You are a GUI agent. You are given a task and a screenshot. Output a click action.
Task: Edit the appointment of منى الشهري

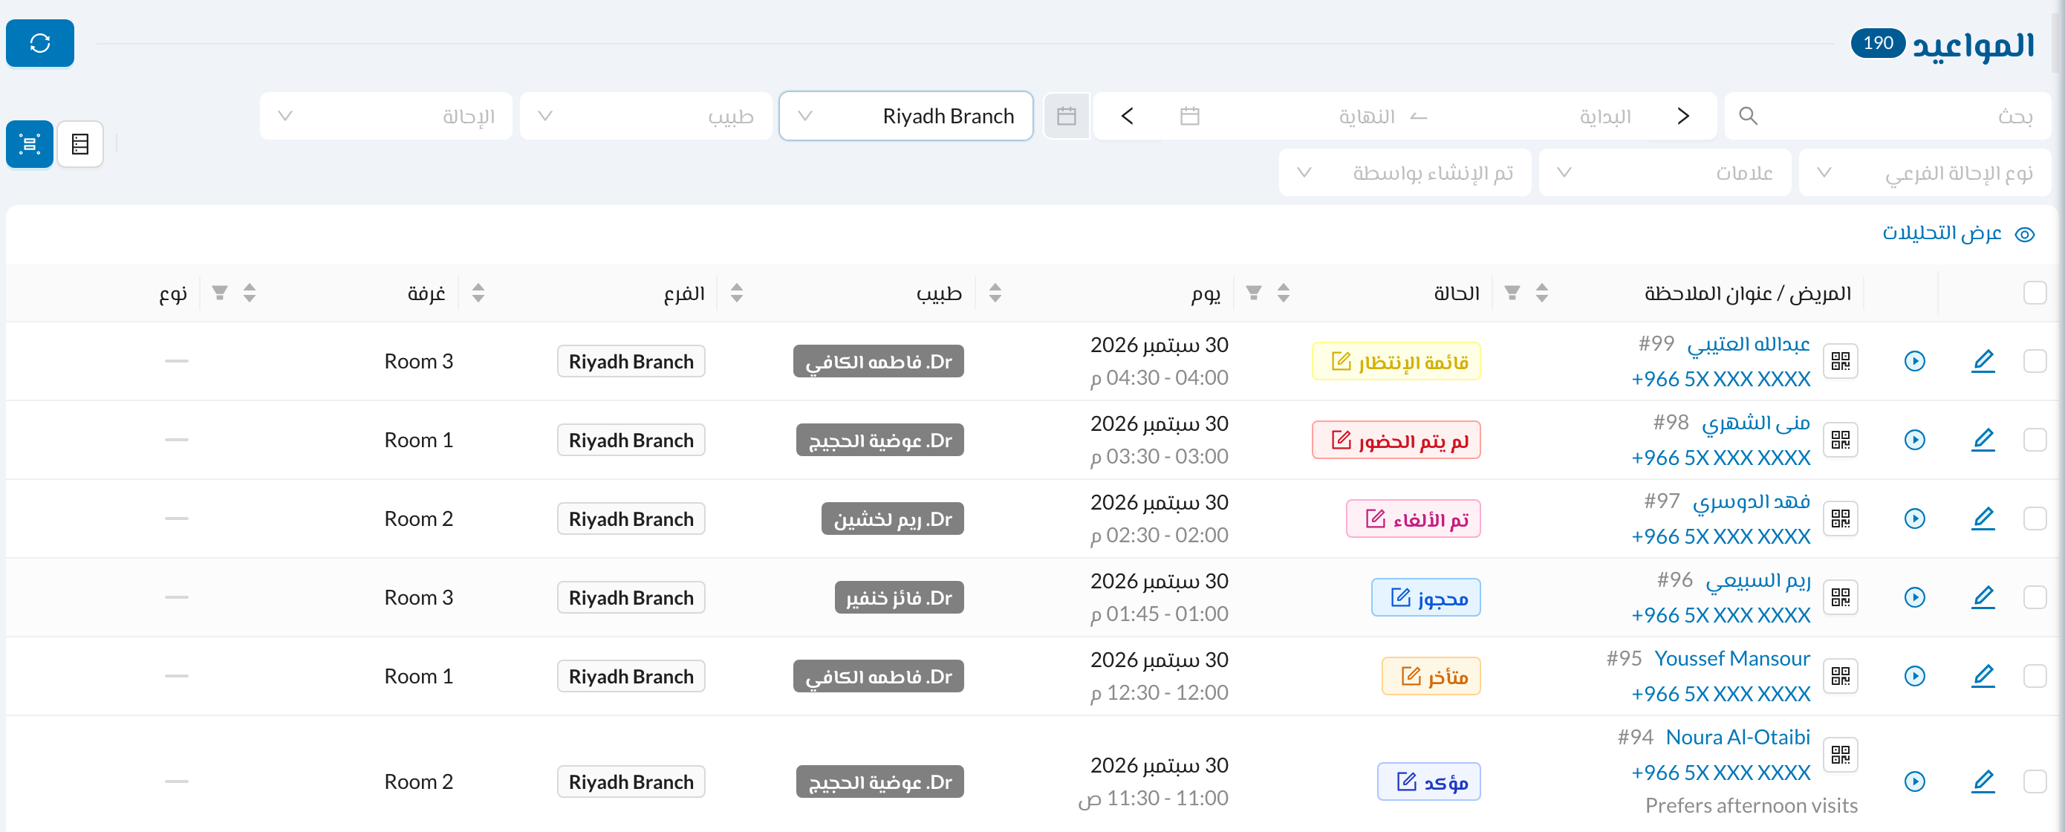coord(1983,440)
